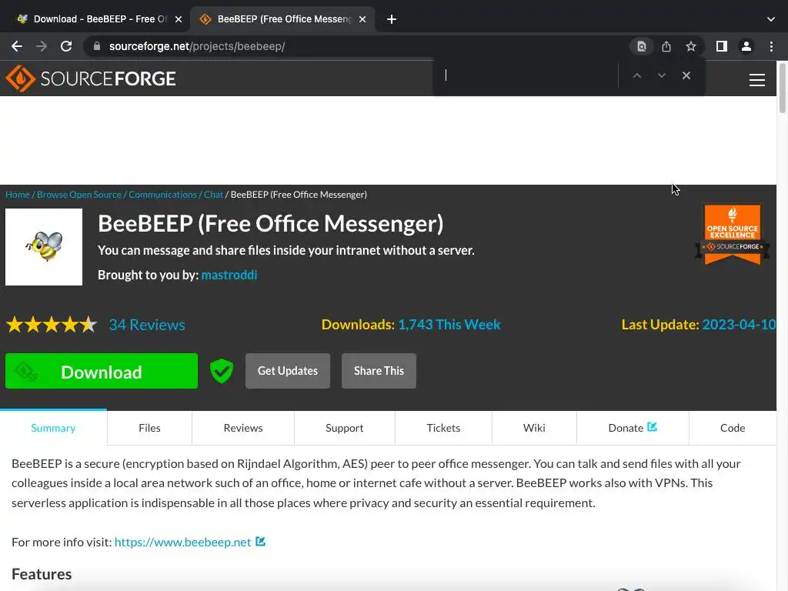Close the find-in-page bar
Viewport: 788px width, 591px height.
pos(686,75)
